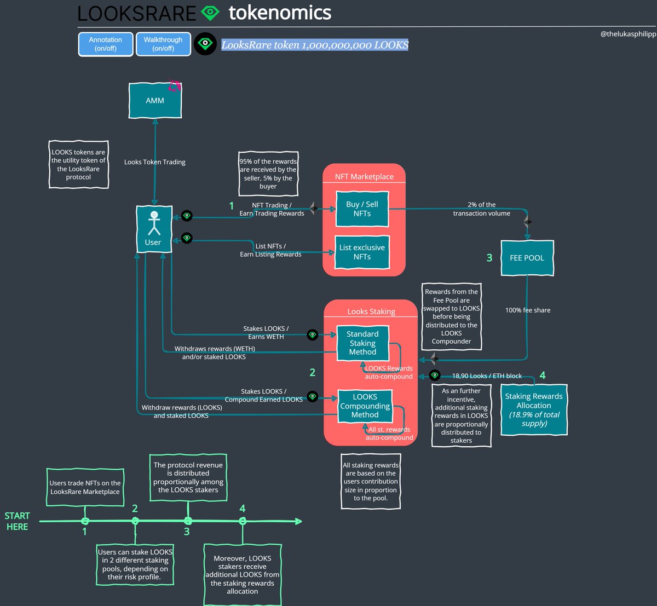Select the Standard Staking Method box
Viewport: 657px width, 606px height.
[362, 343]
